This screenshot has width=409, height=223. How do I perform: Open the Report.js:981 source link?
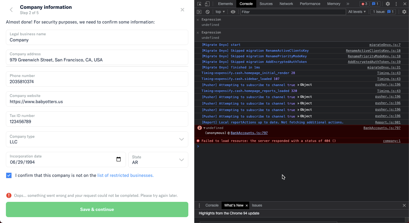(x=388, y=123)
